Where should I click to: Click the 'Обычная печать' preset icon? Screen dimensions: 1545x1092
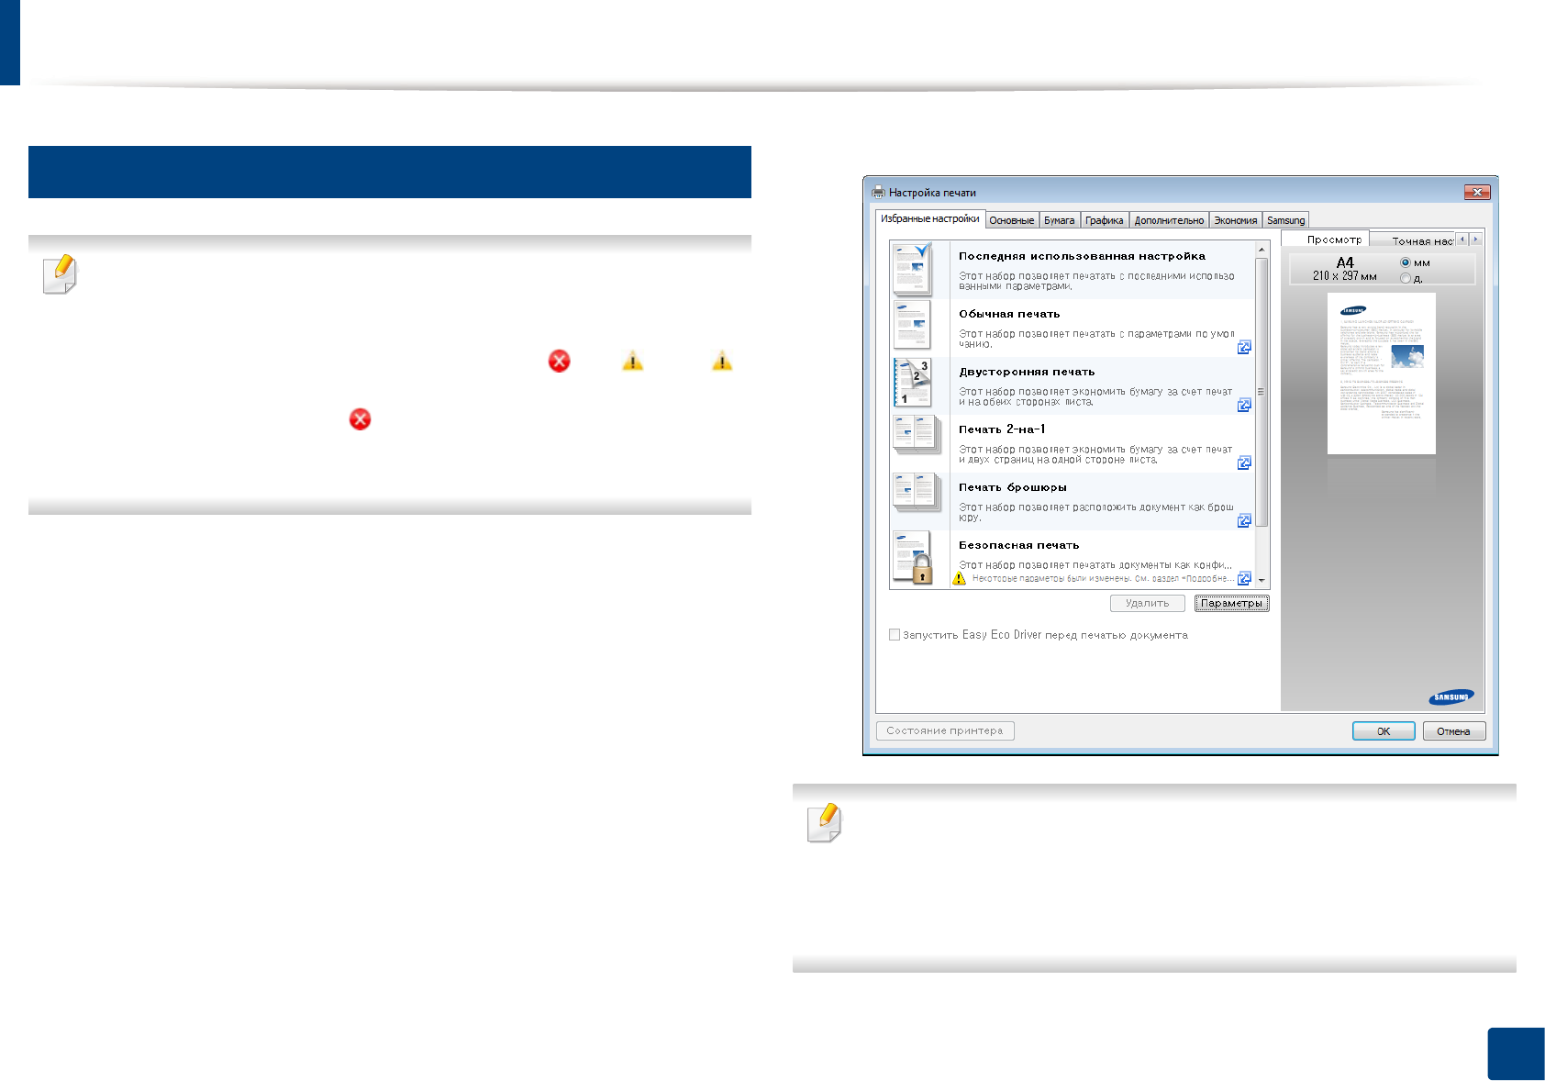click(x=912, y=324)
